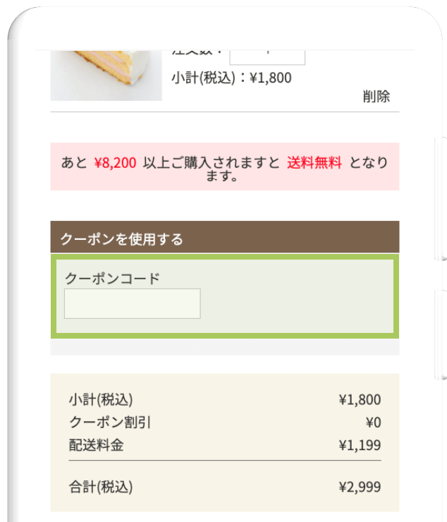This screenshot has width=447, height=522.
Task: Select the 合計(税込) total label
Action: (x=101, y=487)
